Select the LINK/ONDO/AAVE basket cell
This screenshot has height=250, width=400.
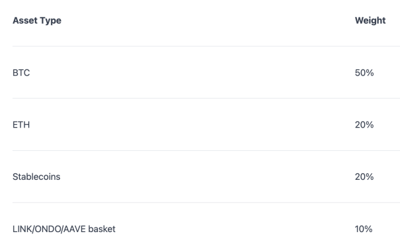click(x=64, y=229)
